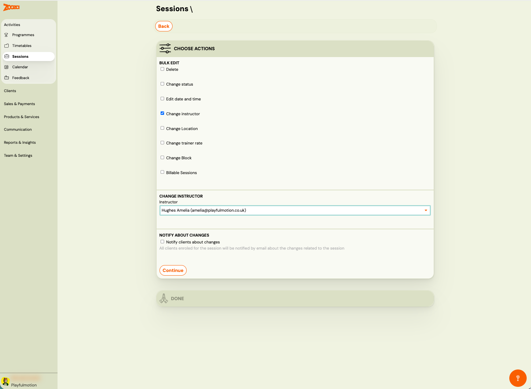Click the Choose Actions sliders icon
Screen dimensions: 531x389
tap(165, 48)
